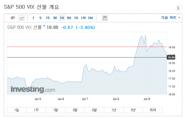Image resolution: width=185 pixels, height=118 pixels.
Task: Choose the 15 minute interval
Action: pyautogui.click(x=48, y=18)
